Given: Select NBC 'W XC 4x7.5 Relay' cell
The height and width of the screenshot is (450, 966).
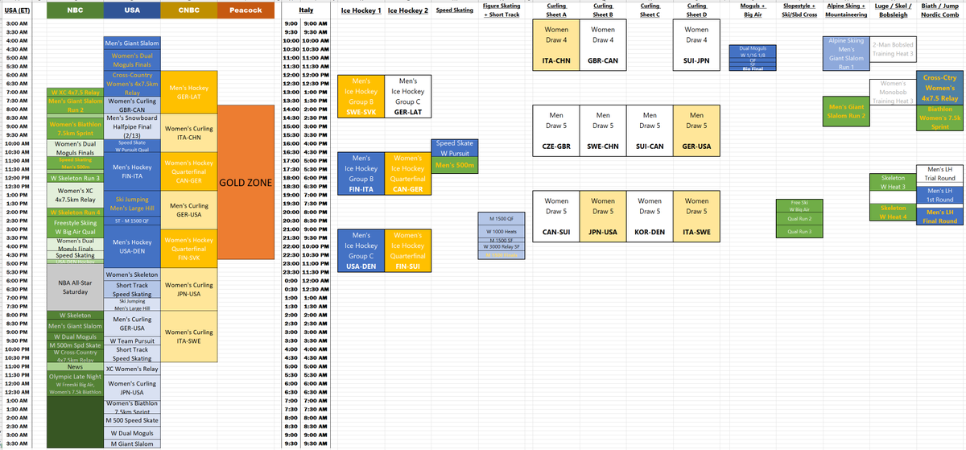Looking at the screenshot, I should pyautogui.click(x=75, y=93).
